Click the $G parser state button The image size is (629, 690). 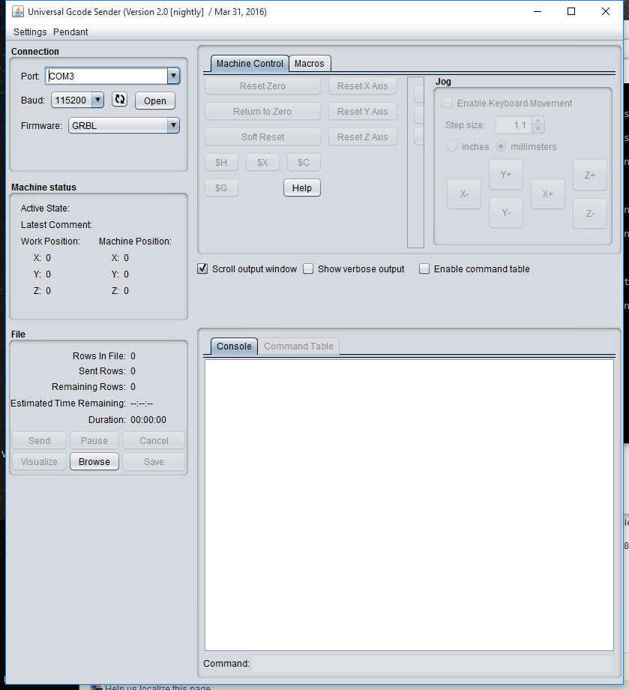(221, 188)
